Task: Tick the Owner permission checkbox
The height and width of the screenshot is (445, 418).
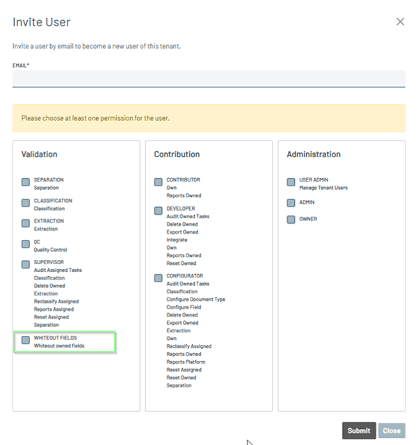Action: 291,220
